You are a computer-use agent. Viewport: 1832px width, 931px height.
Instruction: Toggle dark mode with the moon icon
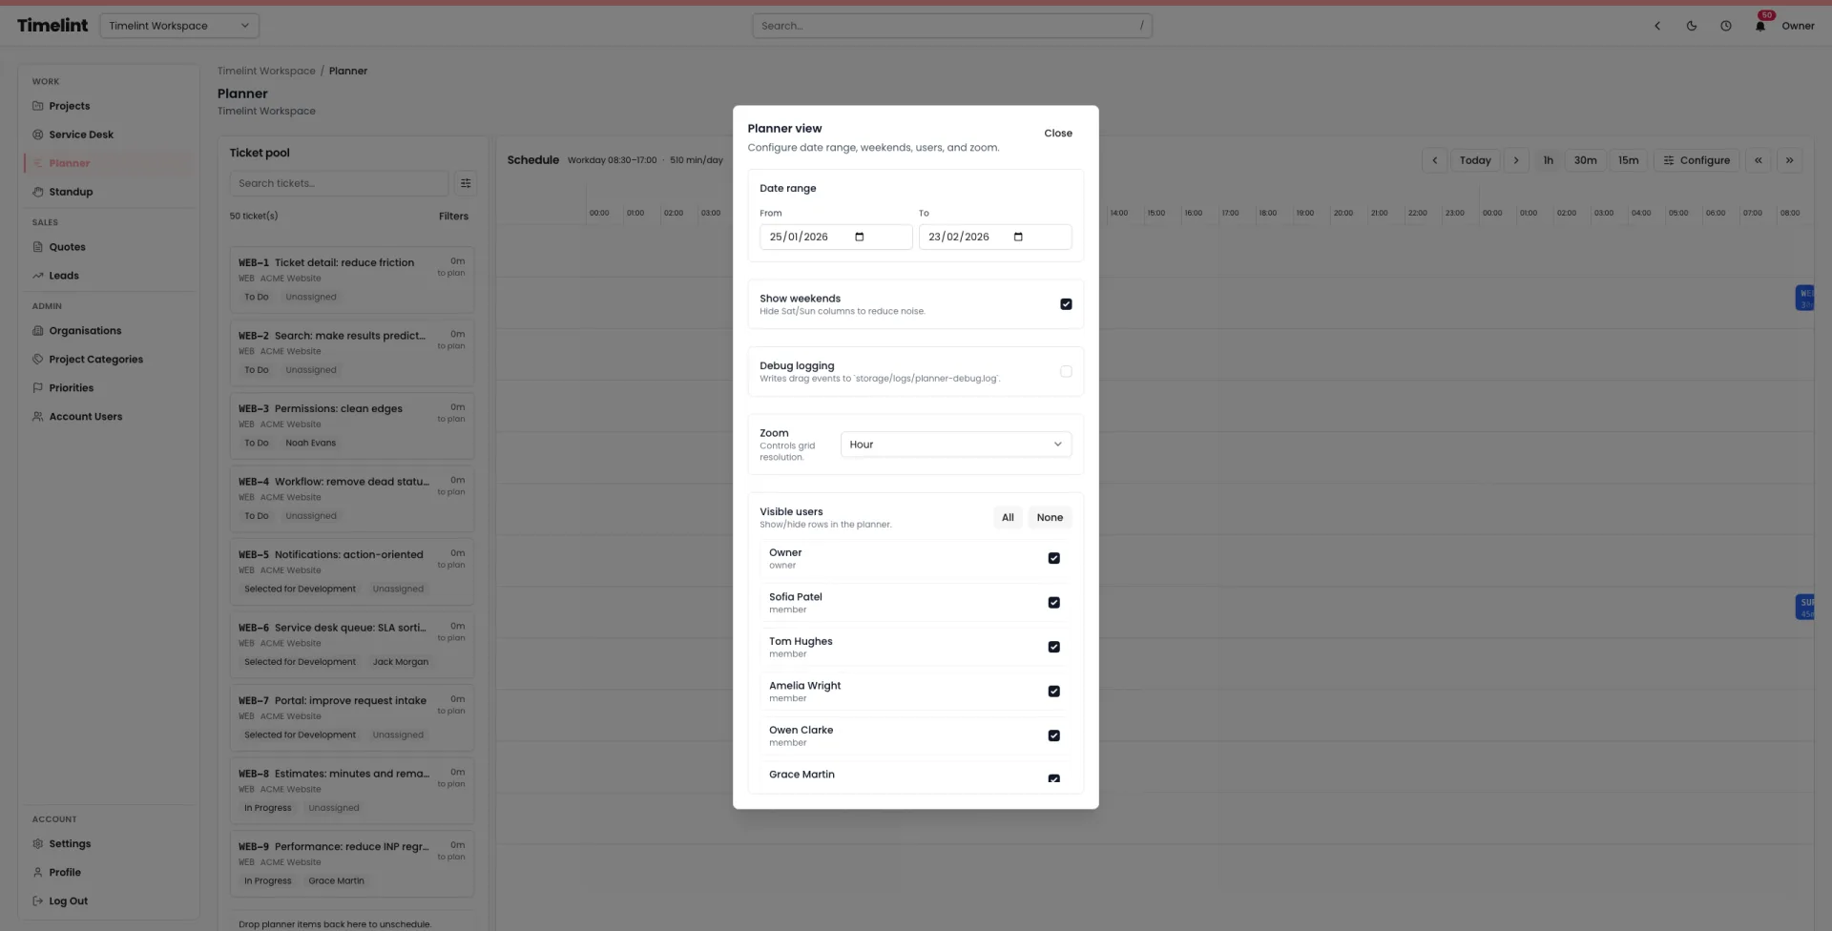click(1691, 26)
